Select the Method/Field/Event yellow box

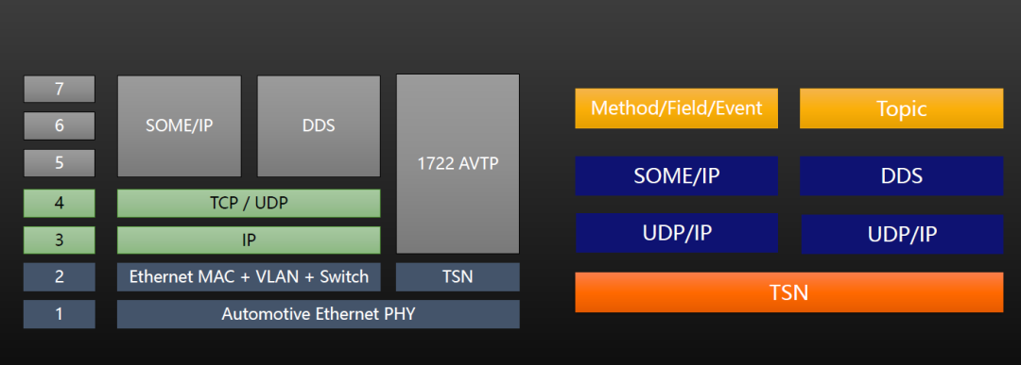point(677,108)
